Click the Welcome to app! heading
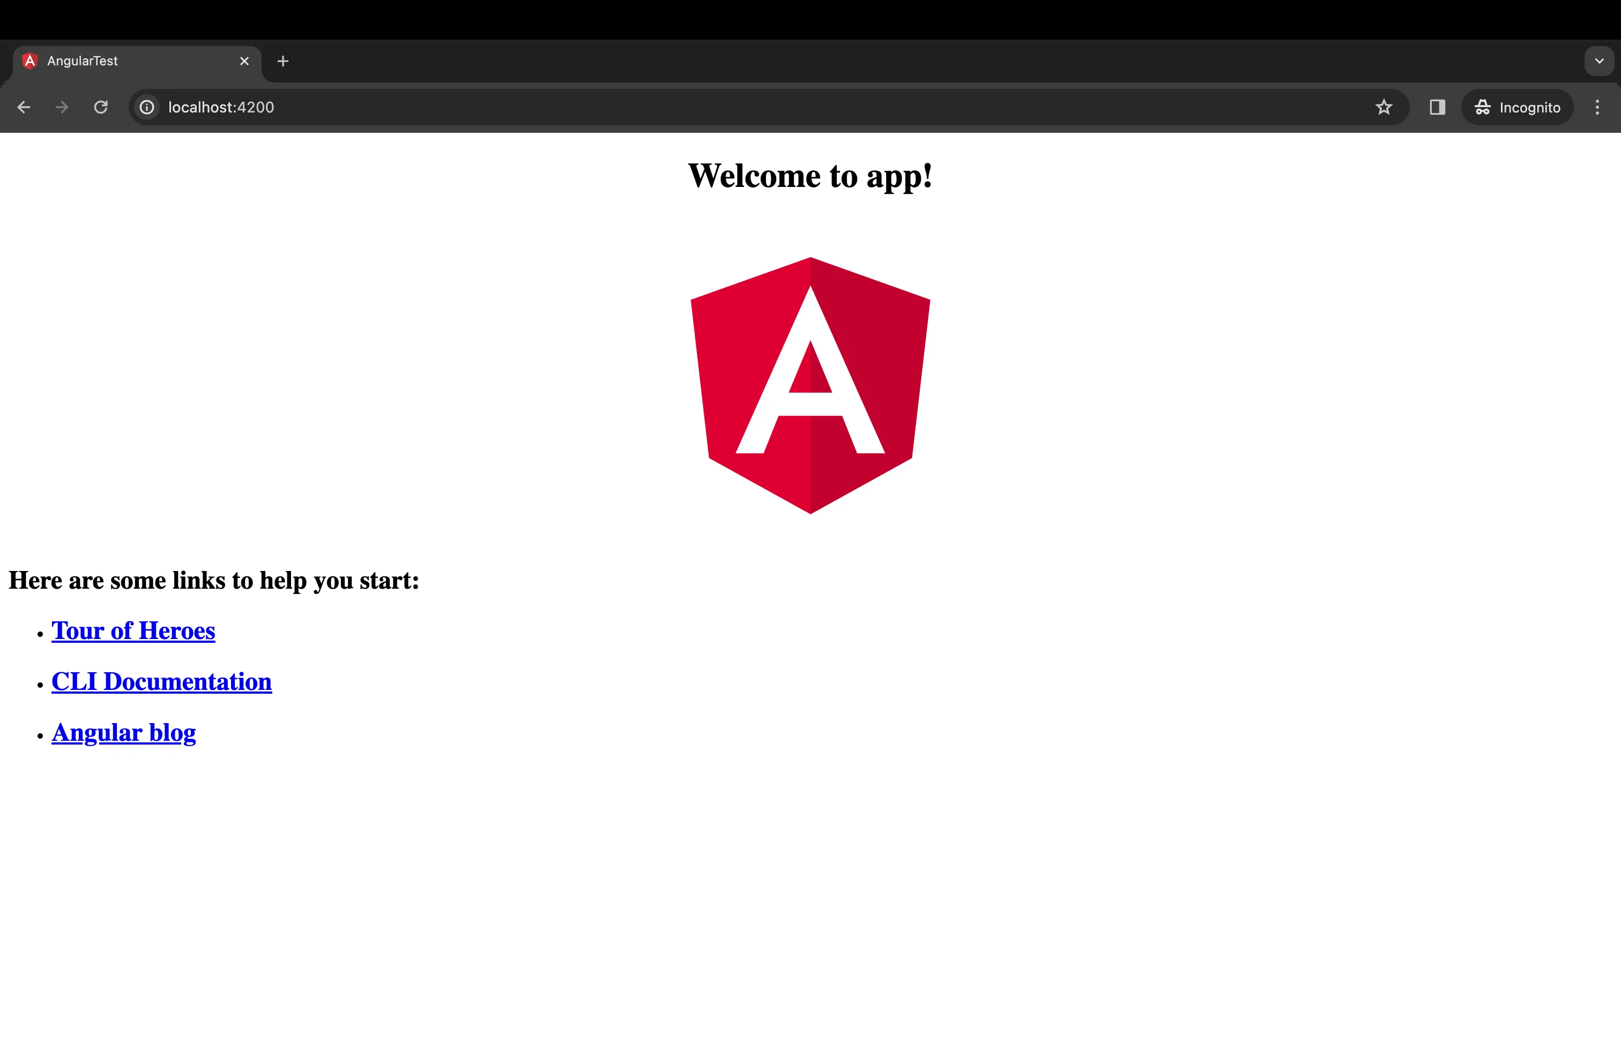1621x1052 pixels. pos(810,176)
